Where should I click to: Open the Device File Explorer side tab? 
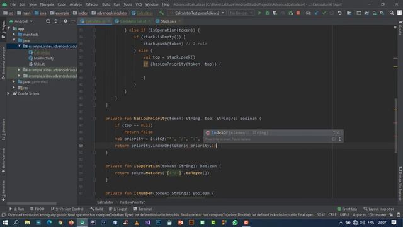click(400, 183)
